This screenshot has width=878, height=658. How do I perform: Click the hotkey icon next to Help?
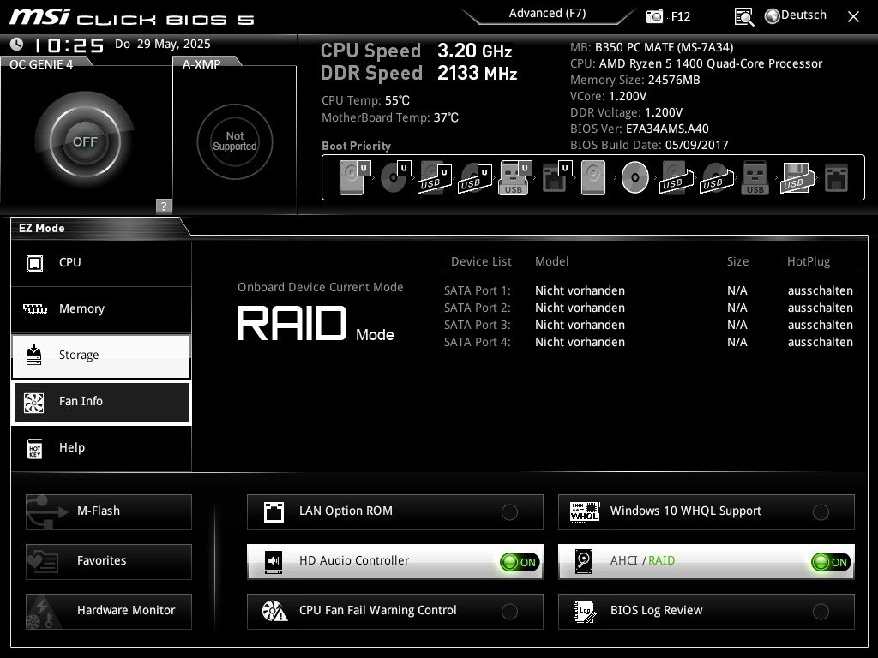pos(34,448)
